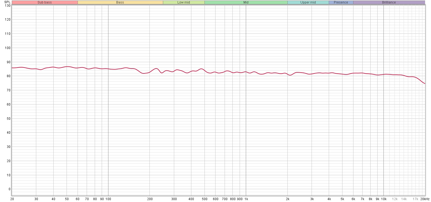Click the 500 Hz frequency axis label

pyautogui.click(x=204, y=199)
